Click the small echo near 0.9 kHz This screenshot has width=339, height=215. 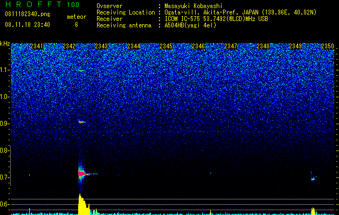click(82, 122)
